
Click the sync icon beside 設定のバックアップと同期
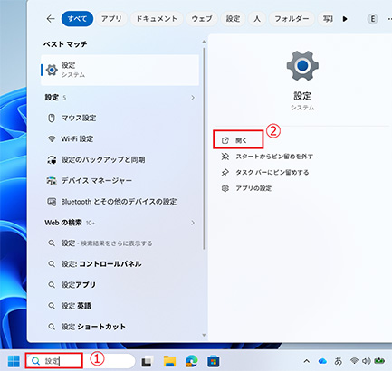[x=52, y=159]
